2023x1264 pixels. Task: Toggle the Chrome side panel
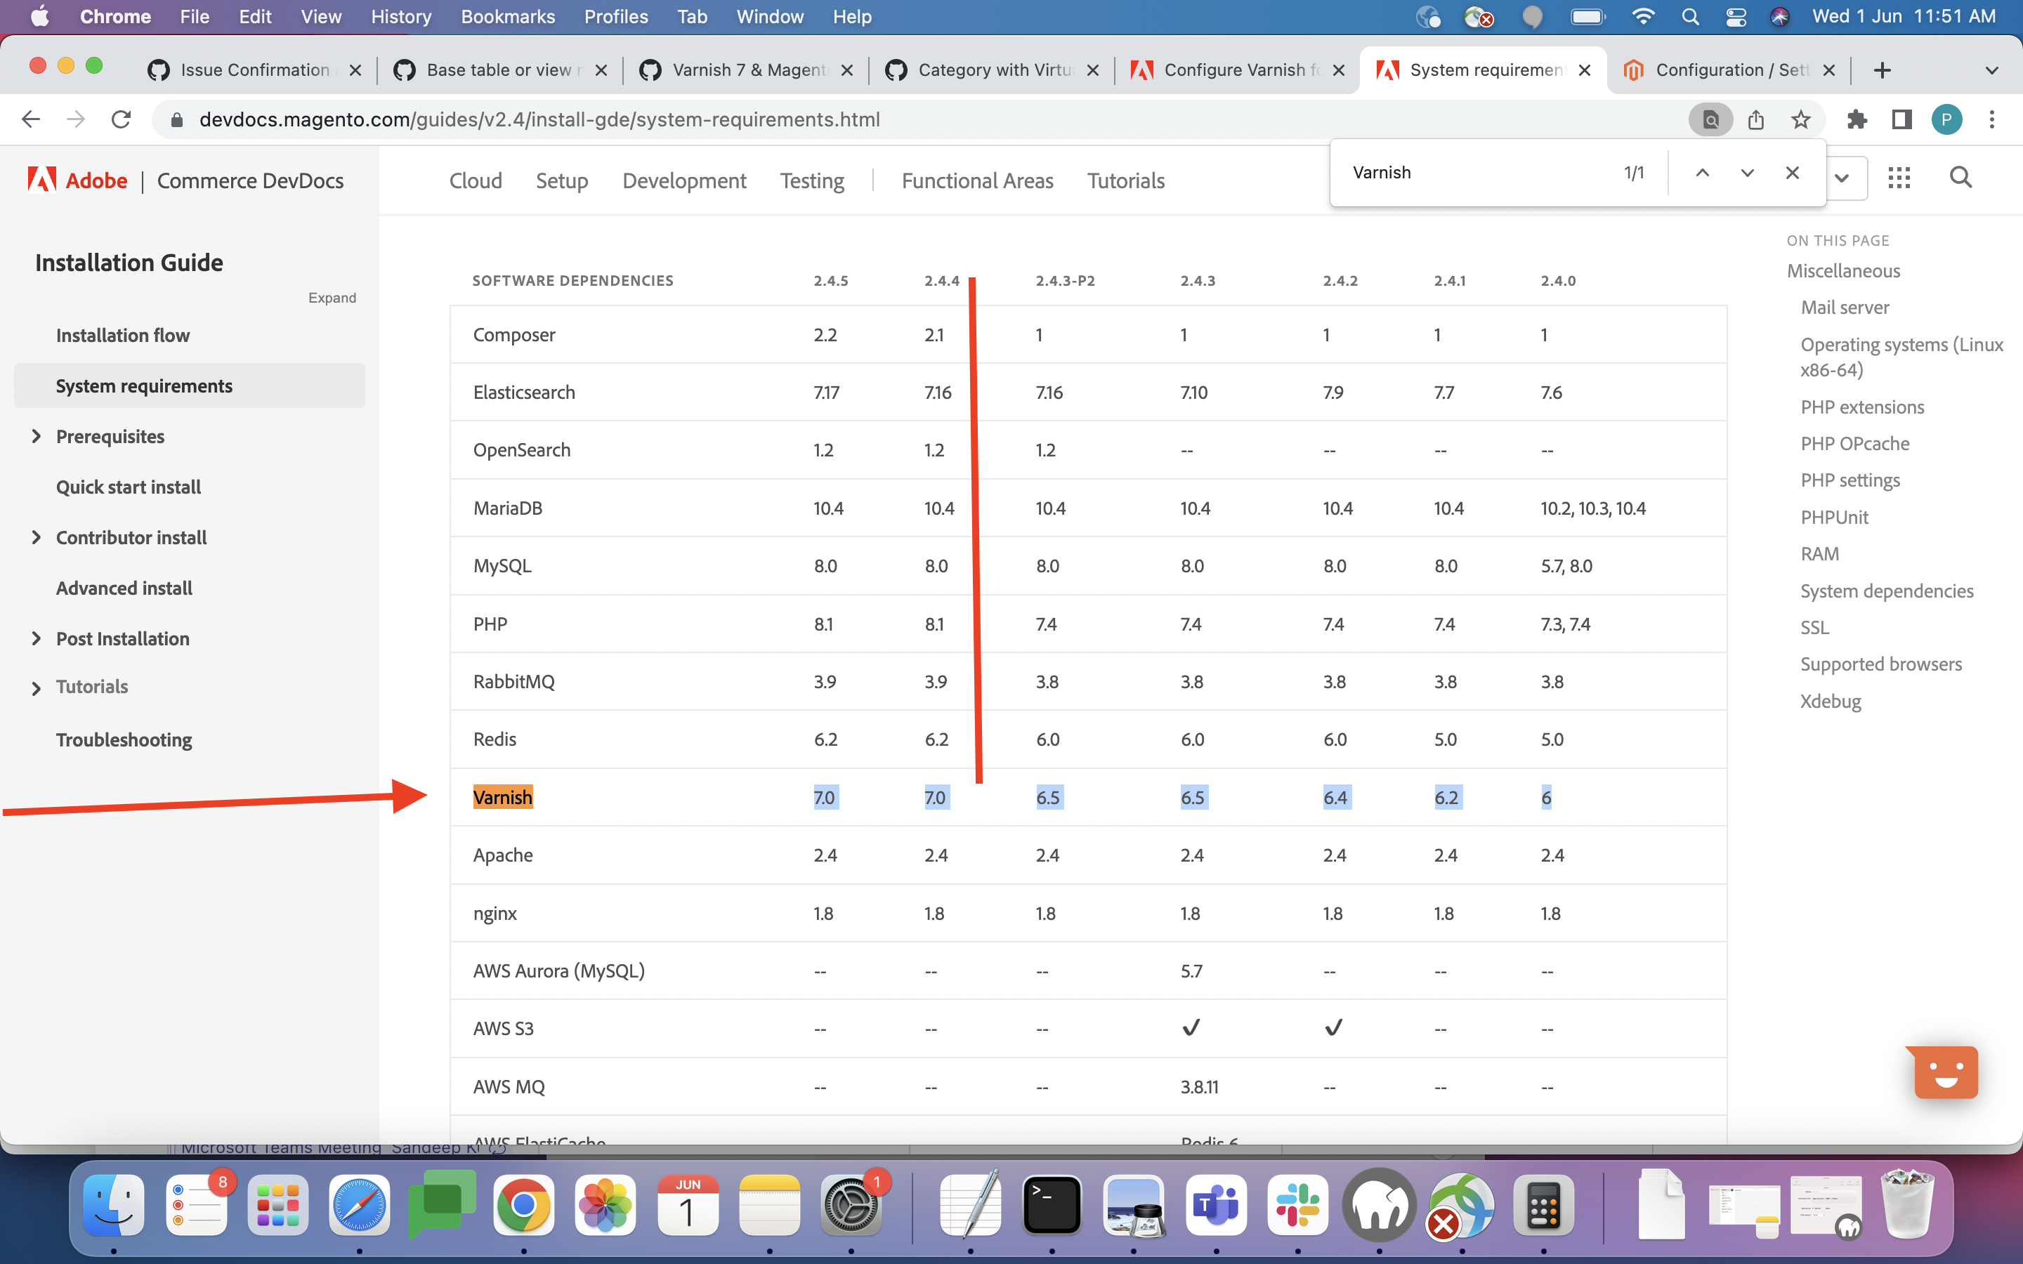1901,119
